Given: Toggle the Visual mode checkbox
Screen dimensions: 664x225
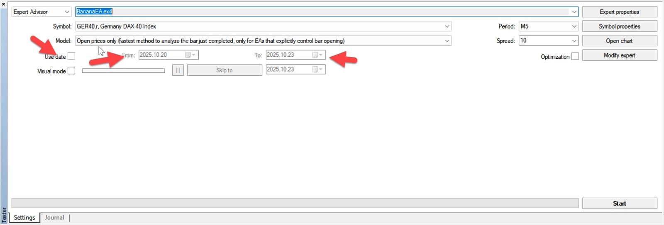Looking at the screenshot, I should (71, 71).
